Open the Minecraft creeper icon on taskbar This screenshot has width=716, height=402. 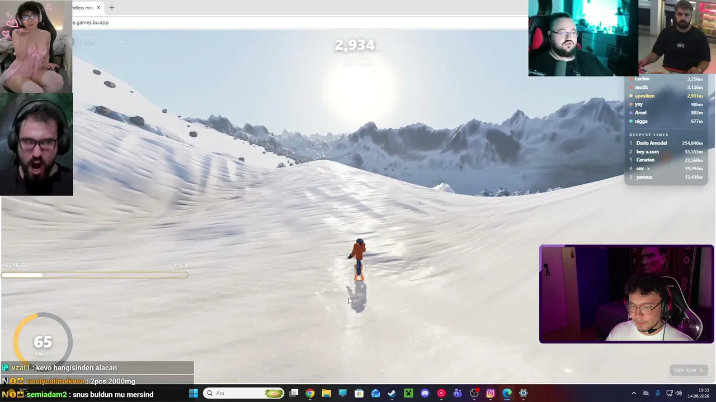click(408, 393)
